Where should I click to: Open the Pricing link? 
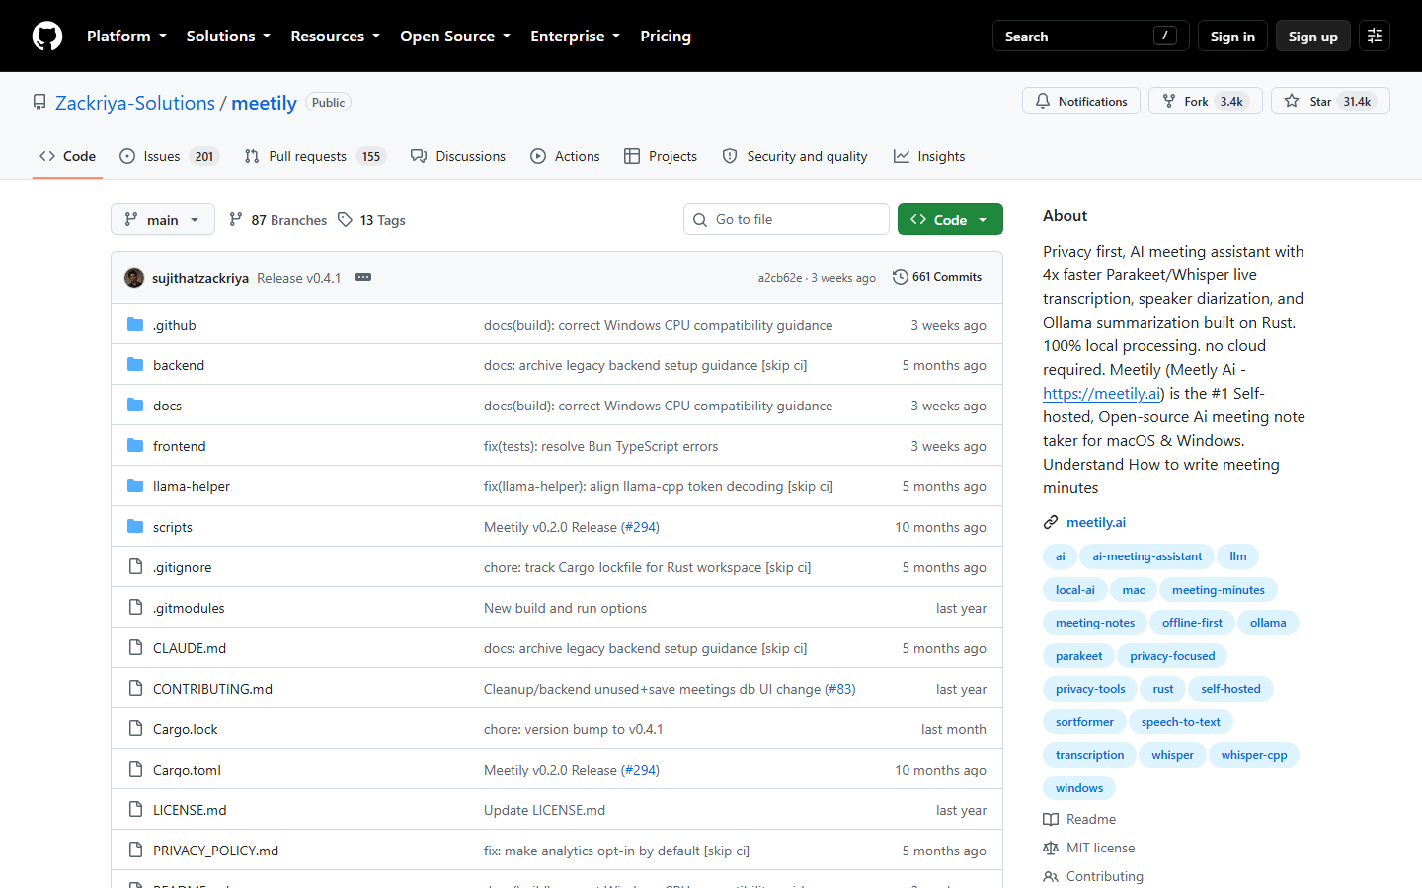pyautogui.click(x=666, y=37)
